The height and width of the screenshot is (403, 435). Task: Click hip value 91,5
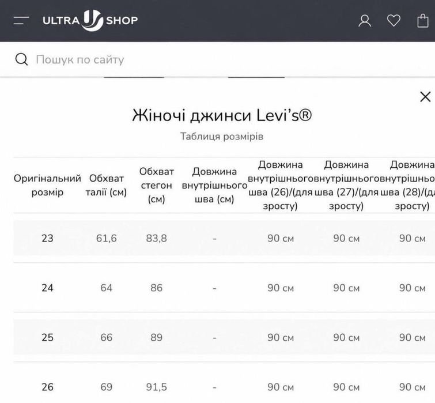157,387
